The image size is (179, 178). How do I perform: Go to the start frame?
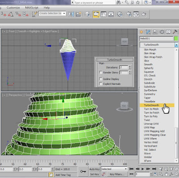132,169
